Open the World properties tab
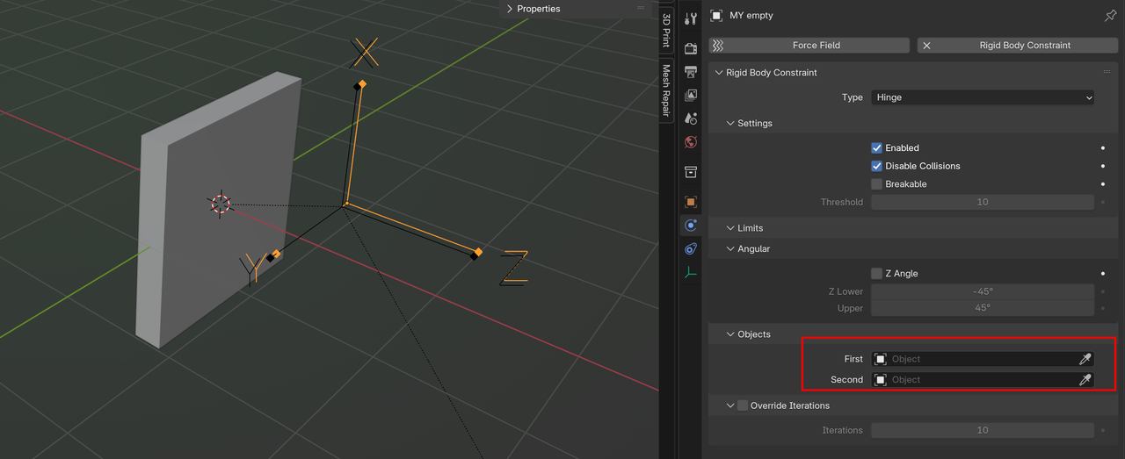The image size is (1125, 459). click(x=691, y=142)
